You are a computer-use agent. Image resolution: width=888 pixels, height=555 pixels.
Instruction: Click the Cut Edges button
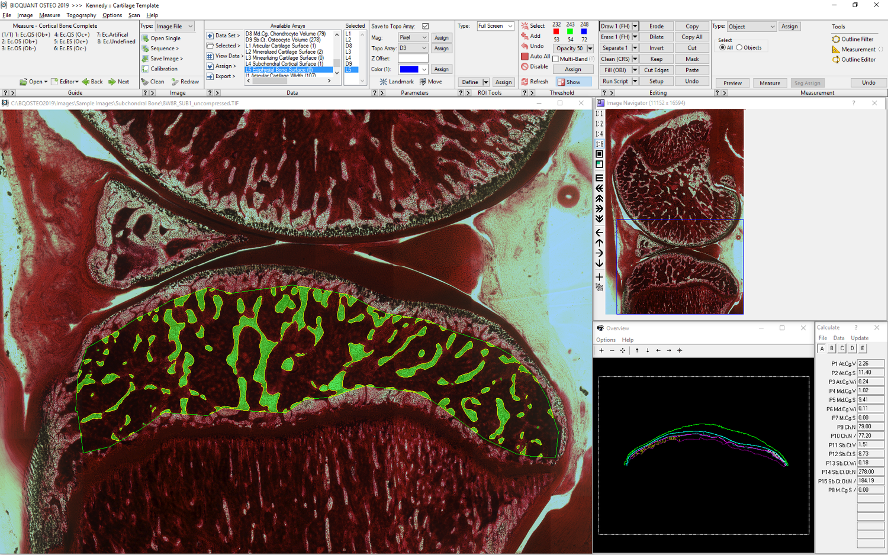coord(656,70)
